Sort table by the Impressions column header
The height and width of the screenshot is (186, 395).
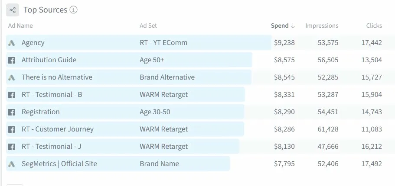(322, 26)
